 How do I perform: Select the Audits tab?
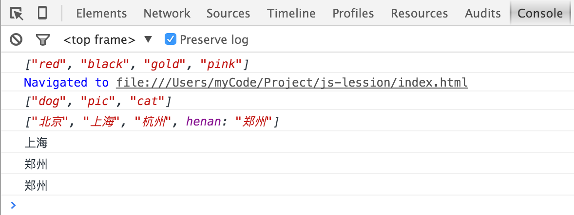[x=483, y=14]
